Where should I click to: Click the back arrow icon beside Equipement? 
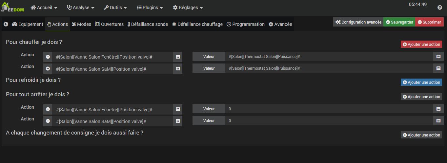[6, 24]
